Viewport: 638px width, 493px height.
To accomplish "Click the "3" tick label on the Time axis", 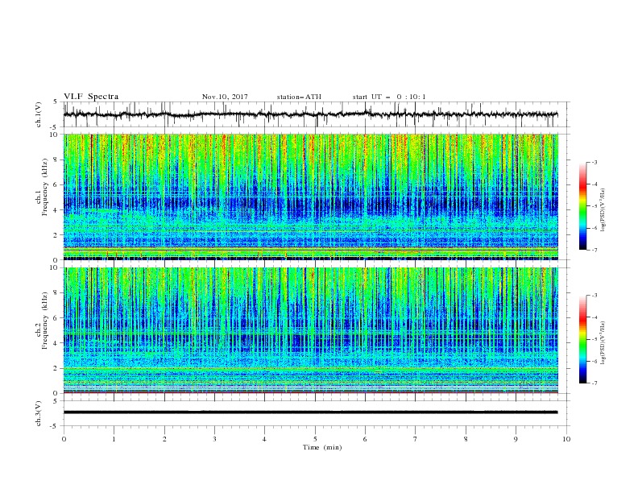I will point(214,439).
